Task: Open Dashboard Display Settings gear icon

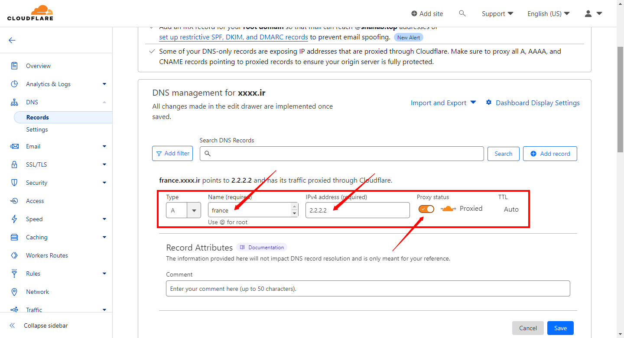Action: point(489,103)
